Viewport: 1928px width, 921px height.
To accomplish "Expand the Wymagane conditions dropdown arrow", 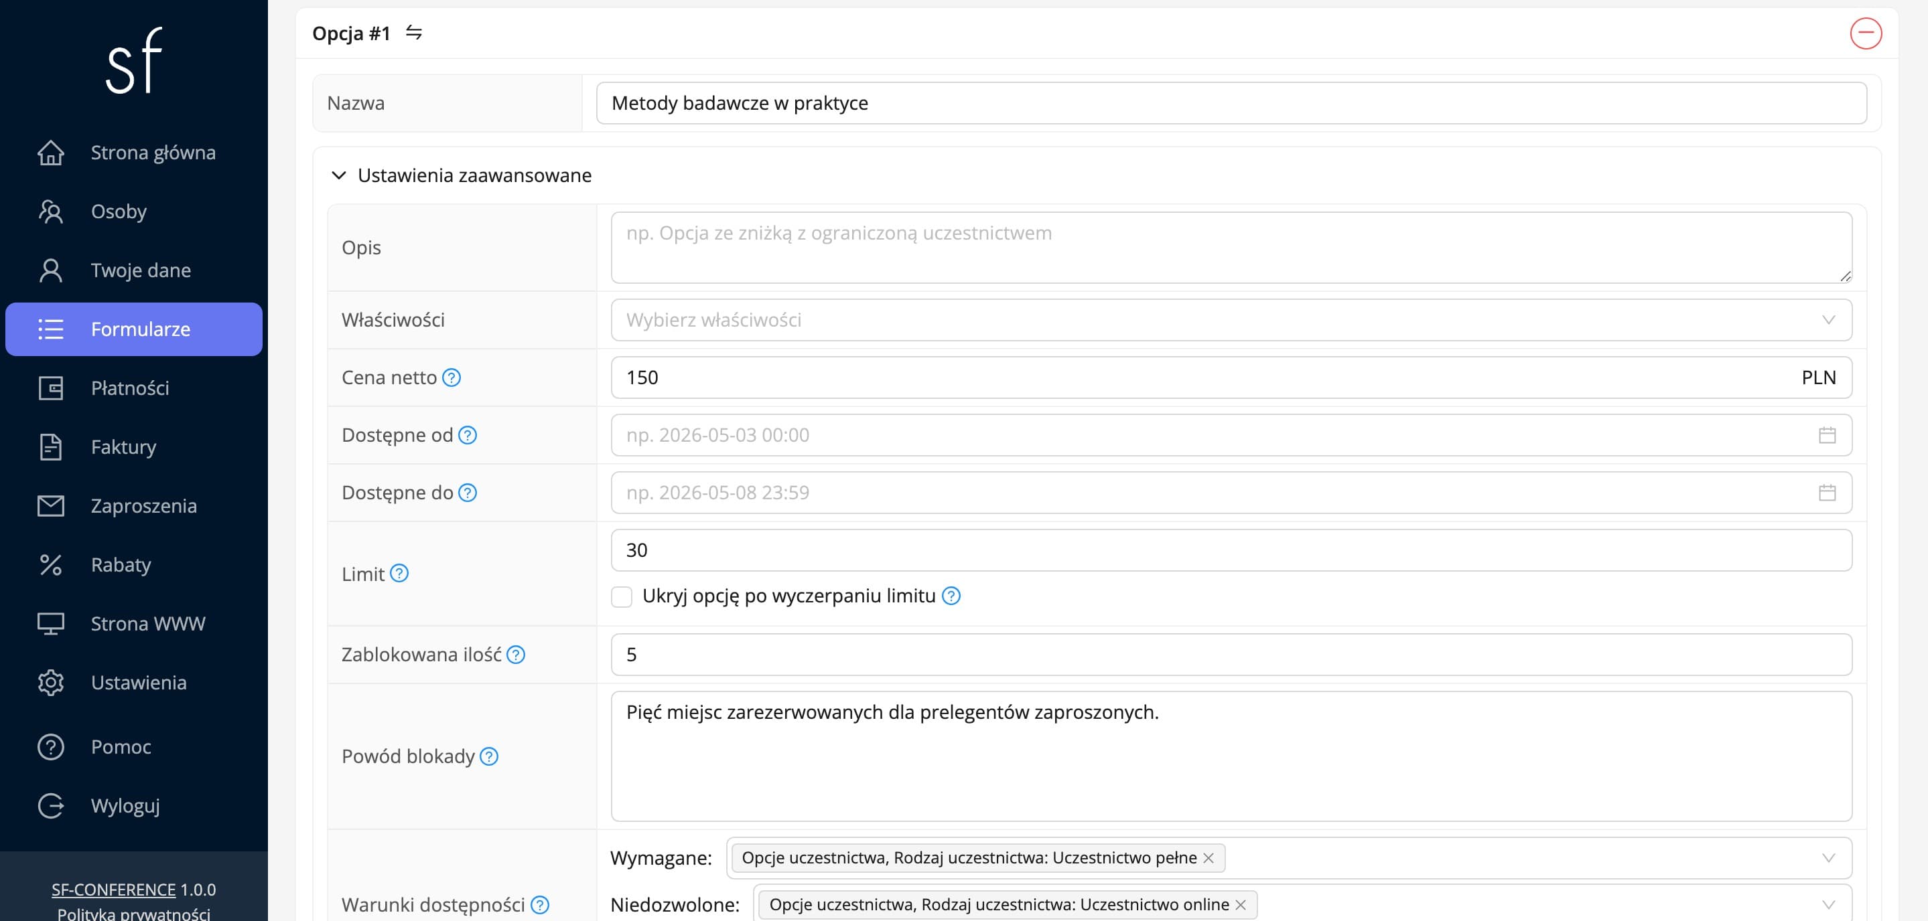I will [1828, 858].
